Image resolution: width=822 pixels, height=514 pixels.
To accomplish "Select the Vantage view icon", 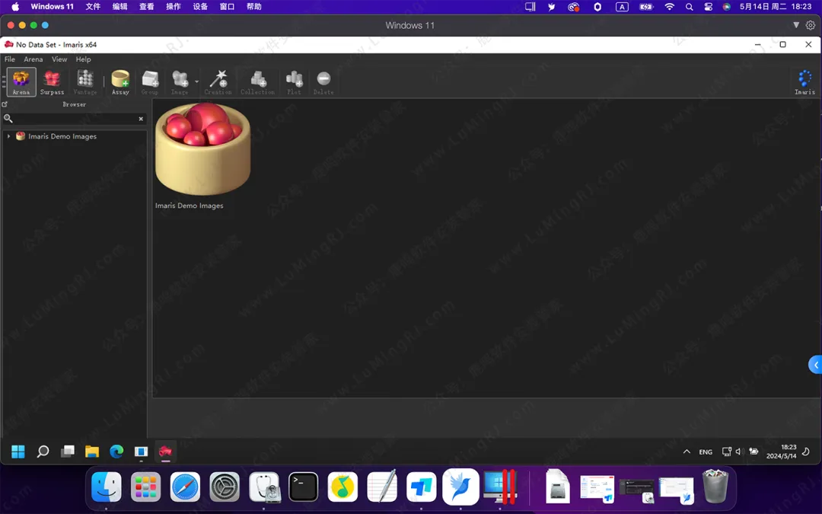I will pyautogui.click(x=85, y=81).
